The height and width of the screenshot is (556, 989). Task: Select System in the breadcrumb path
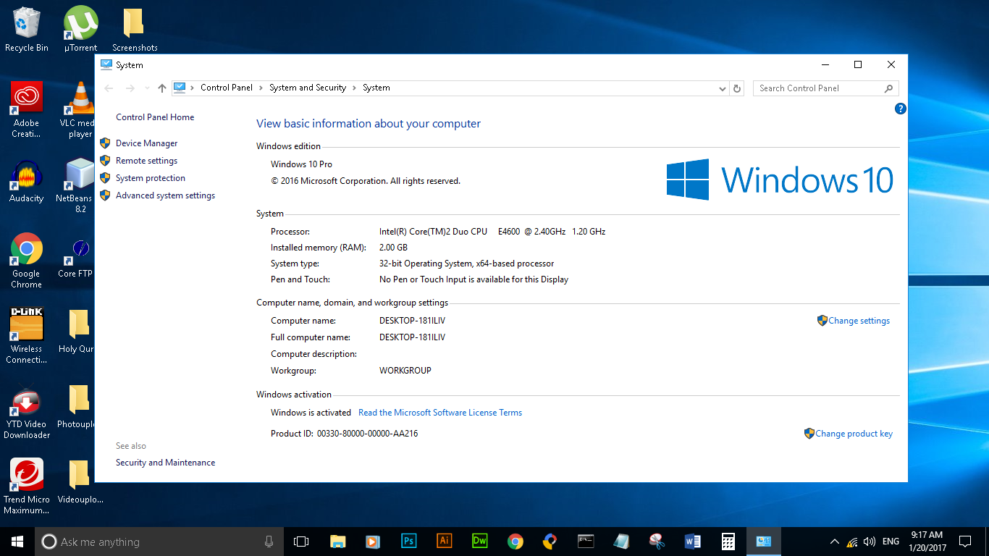click(376, 88)
